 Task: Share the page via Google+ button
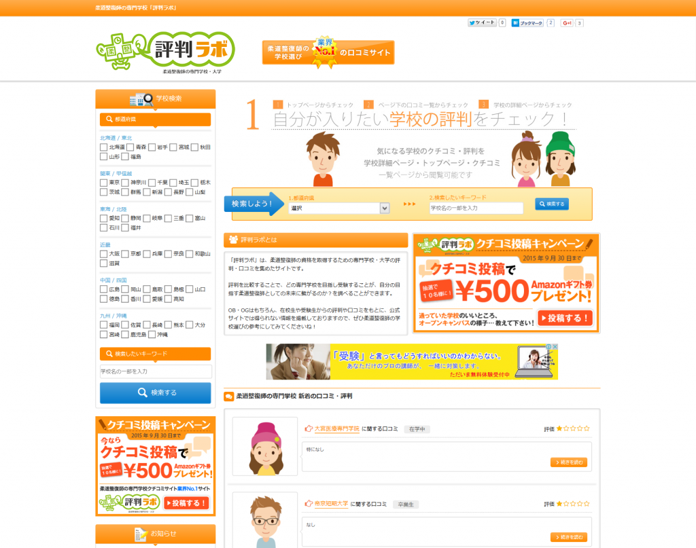pos(567,22)
